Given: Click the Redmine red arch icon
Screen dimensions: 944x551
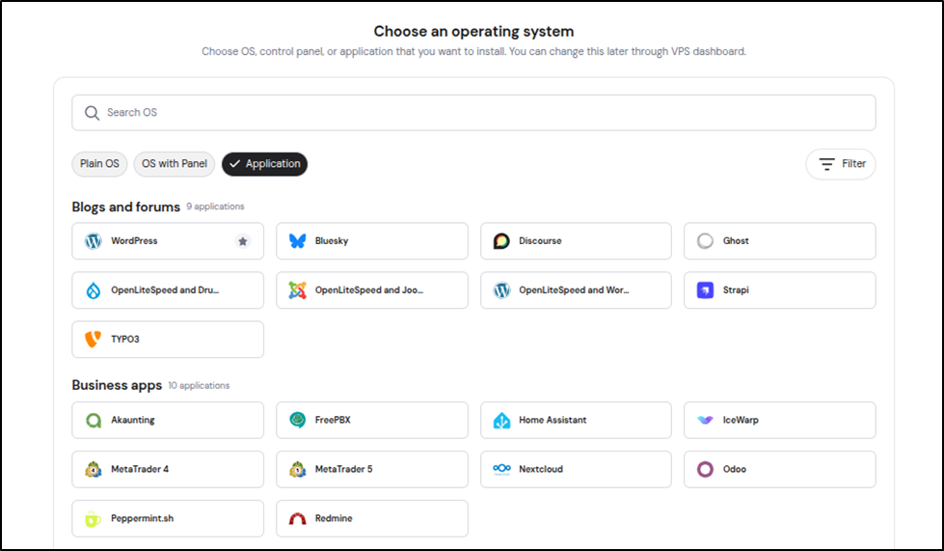Looking at the screenshot, I should [x=298, y=518].
